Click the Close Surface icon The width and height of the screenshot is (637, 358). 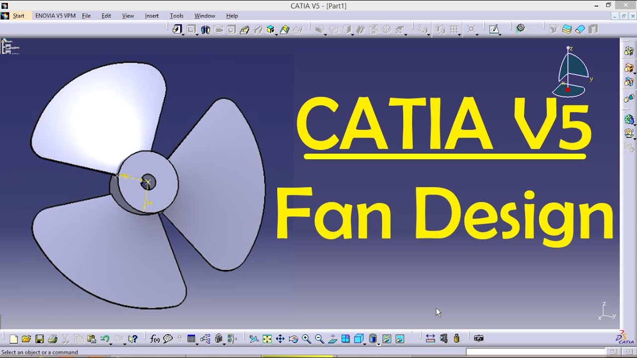pyautogui.click(x=580, y=29)
